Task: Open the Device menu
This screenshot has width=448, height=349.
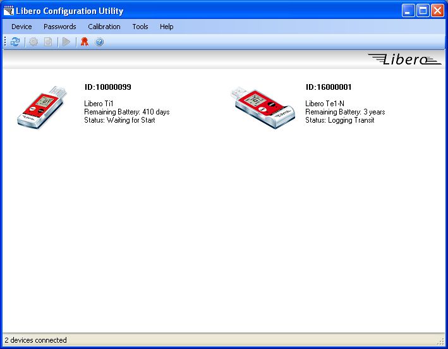Action: 21,27
